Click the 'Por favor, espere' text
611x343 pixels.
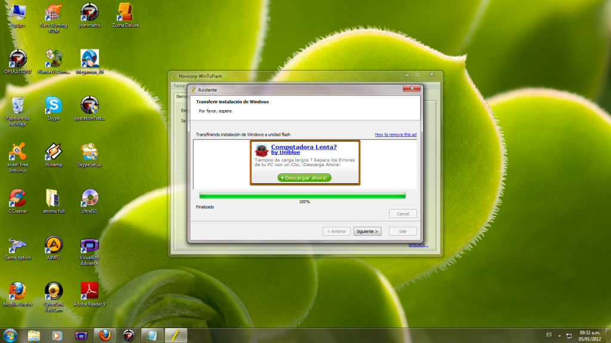pyautogui.click(x=215, y=111)
